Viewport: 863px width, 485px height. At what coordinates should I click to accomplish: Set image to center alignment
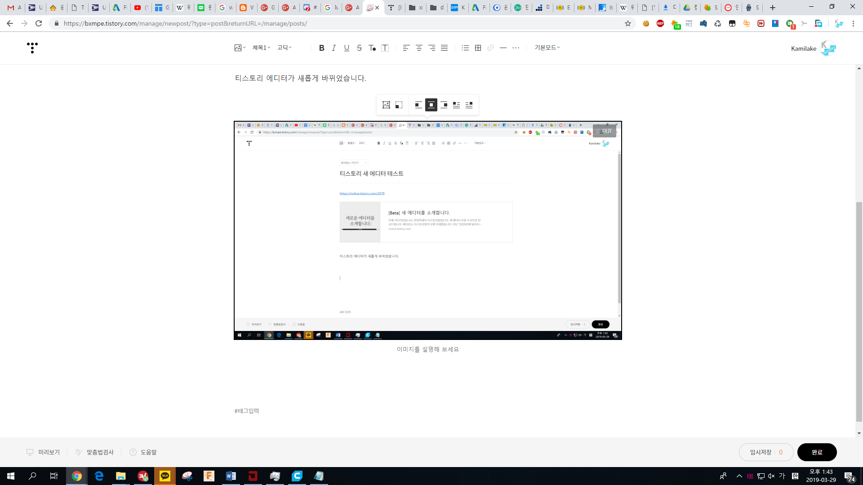pos(431,105)
